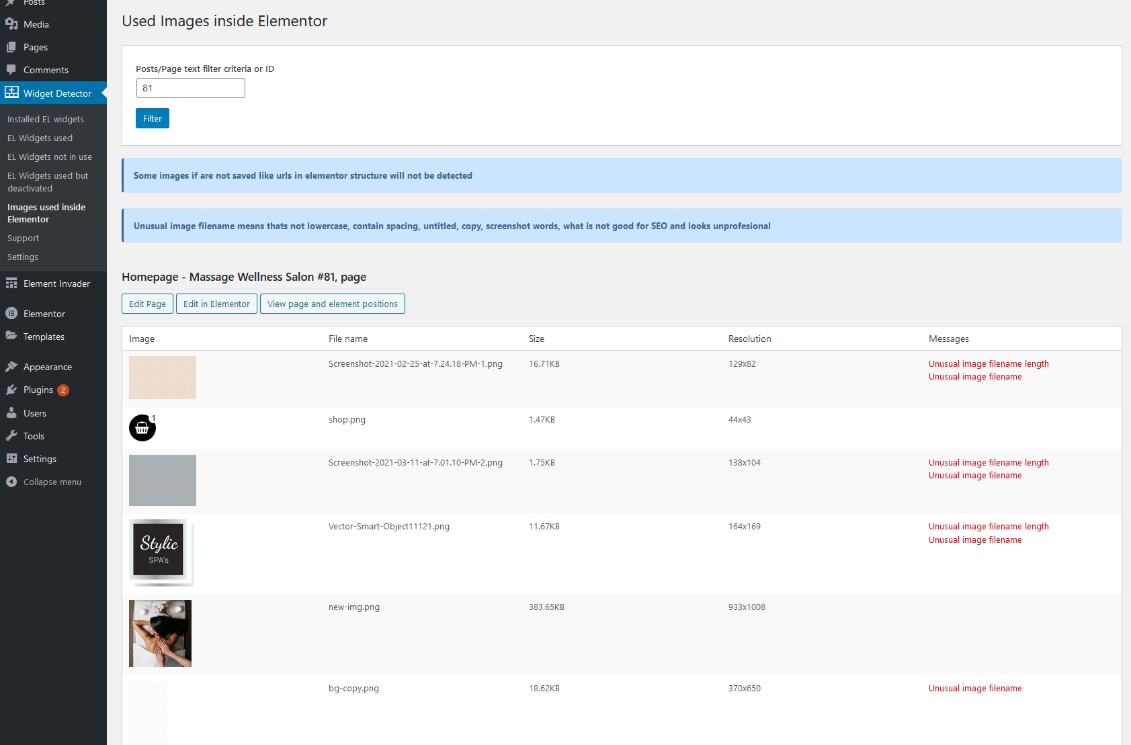1131x745 pixels.
Task: Open Widget Detector Support page
Action: (24, 238)
